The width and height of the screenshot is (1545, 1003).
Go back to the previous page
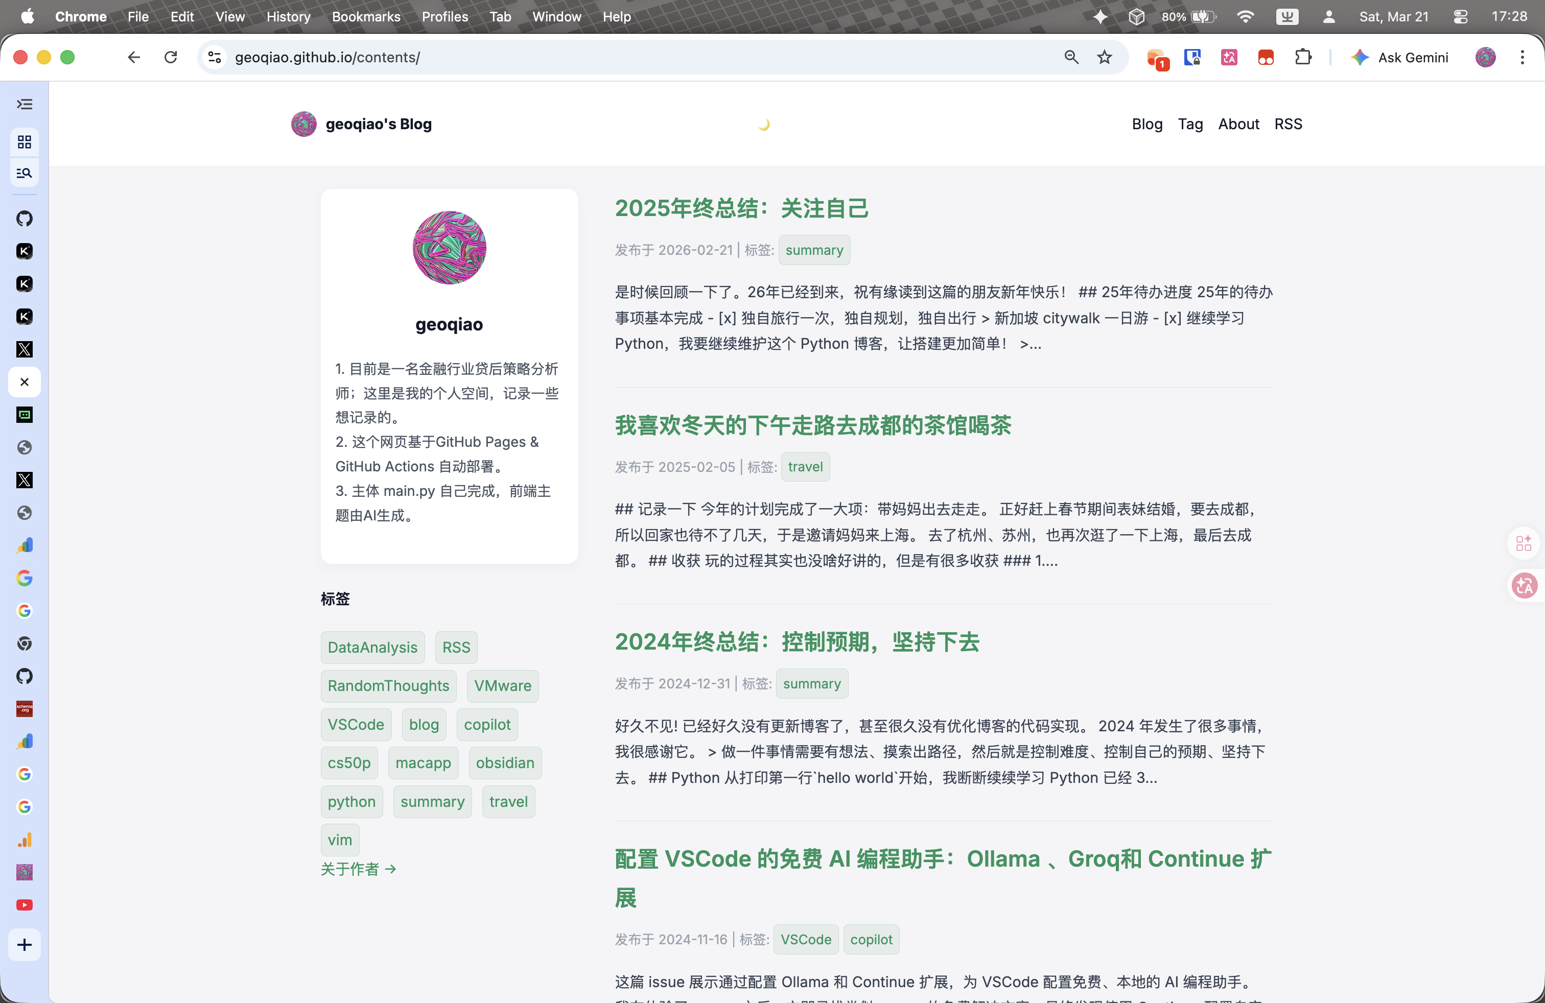tap(134, 57)
